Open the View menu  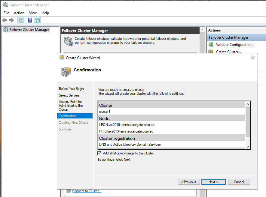point(33,13)
